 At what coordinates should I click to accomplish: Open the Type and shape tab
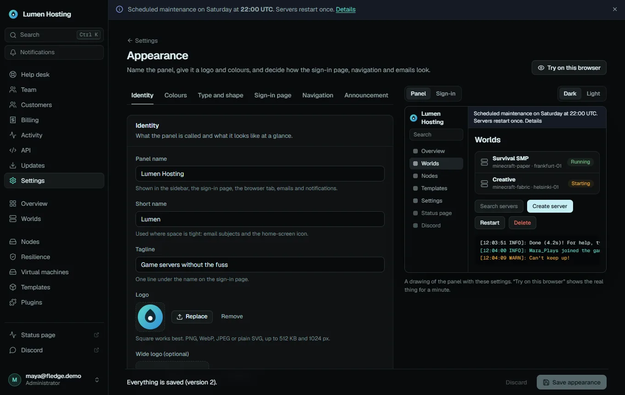tap(221, 95)
